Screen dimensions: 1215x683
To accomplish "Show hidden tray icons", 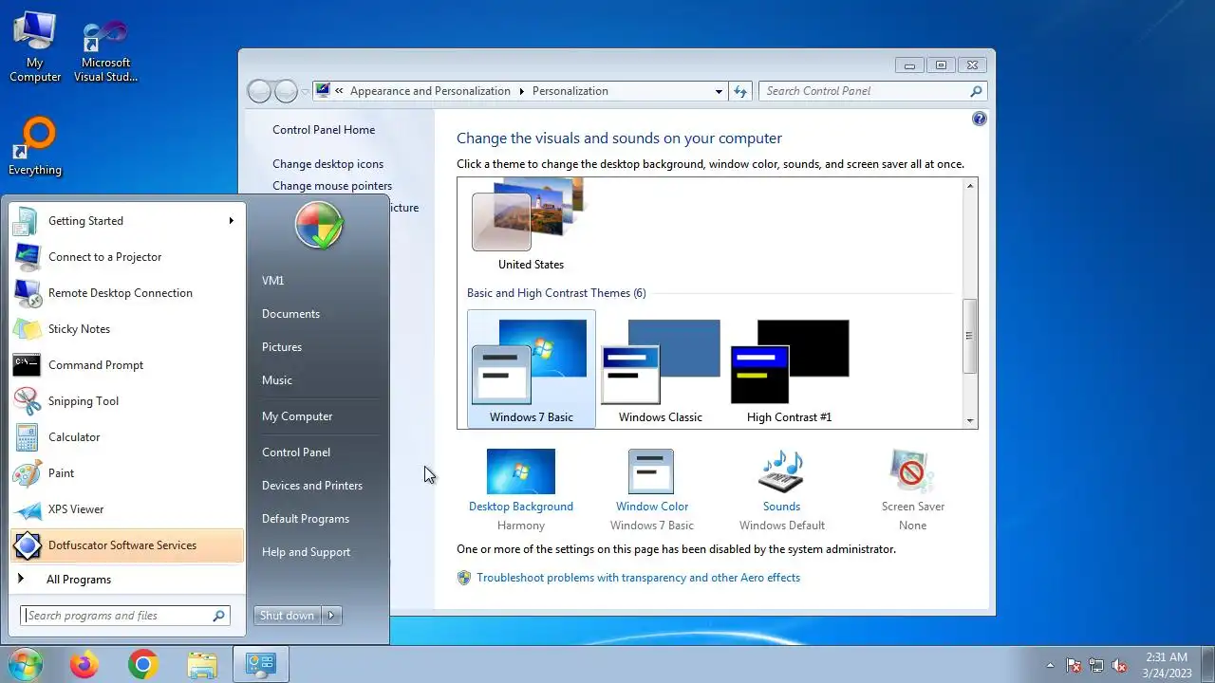I will (x=1050, y=665).
